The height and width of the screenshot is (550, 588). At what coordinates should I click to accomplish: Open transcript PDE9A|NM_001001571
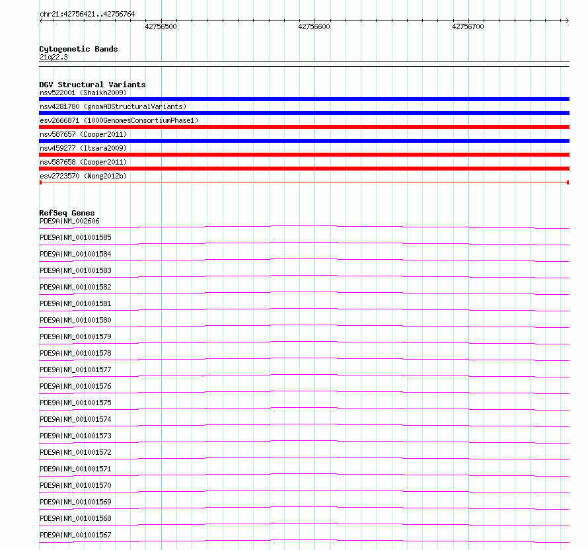coord(75,469)
